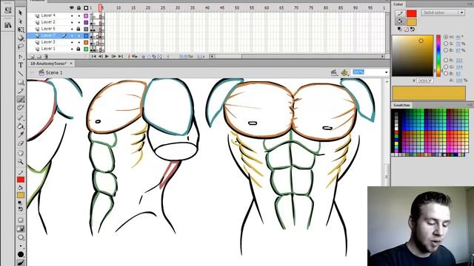Click the hex color input field
The height and width of the screenshot is (266, 474).
pyautogui.click(x=425, y=81)
